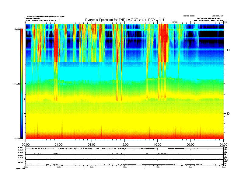Click the topmost line trace panel below spectrum
This screenshot has height=186, width=241.
pyautogui.click(x=124, y=148)
